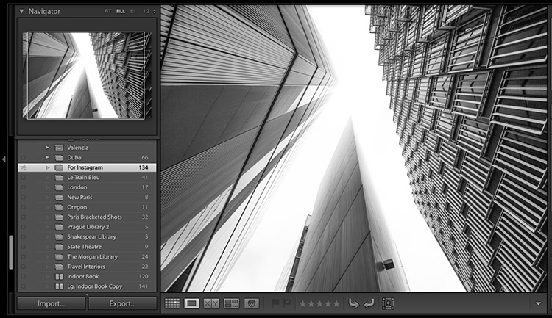Expand the Valencia collection set

coord(47,148)
